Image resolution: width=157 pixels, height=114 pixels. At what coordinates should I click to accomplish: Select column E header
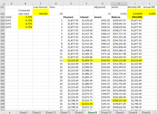coord(71,4)
